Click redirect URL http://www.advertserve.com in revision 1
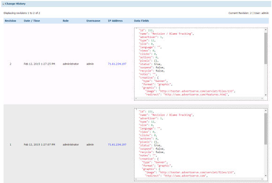 tap(185, 176)
